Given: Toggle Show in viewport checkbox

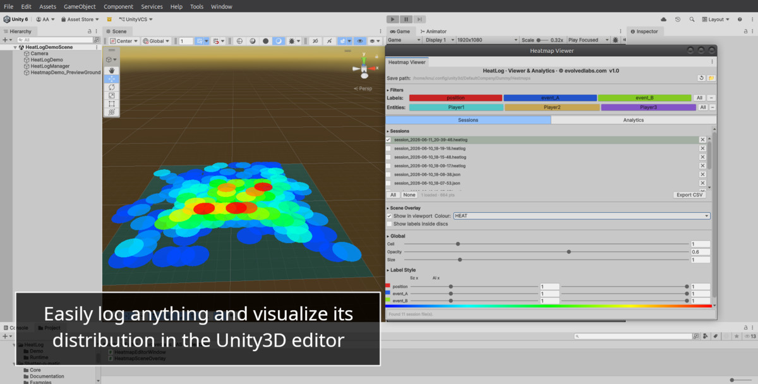Looking at the screenshot, I should click(x=389, y=216).
